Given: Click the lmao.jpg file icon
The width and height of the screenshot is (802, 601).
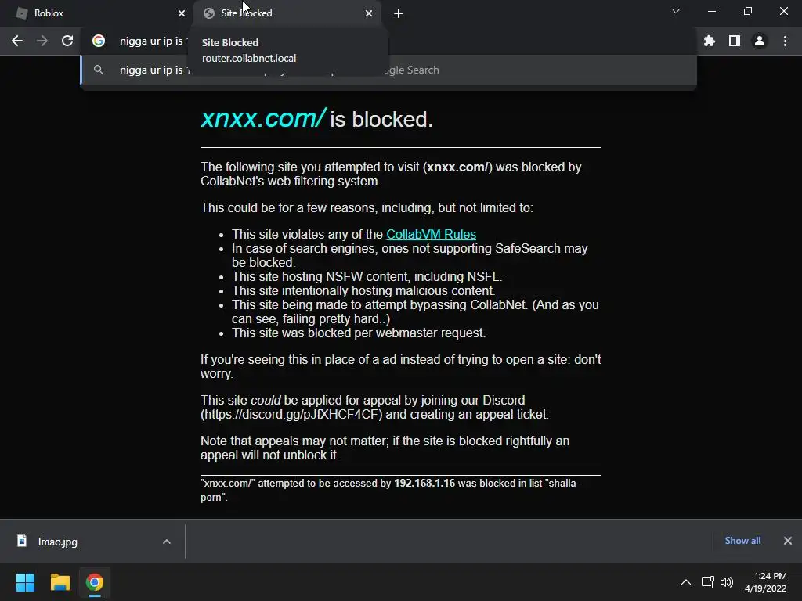Looking at the screenshot, I should point(22,541).
